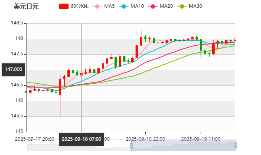261x155 pixels.
Task: Click the right handle of the zoom slider
Action: (x=236, y=146)
